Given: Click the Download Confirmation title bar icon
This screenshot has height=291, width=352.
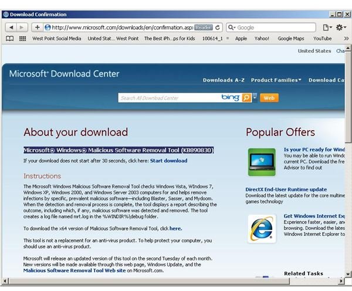Looking at the screenshot, I should point(6,14).
